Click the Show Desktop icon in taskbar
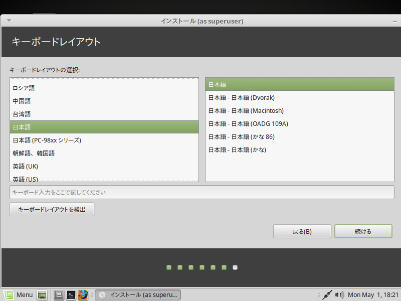The height and width of the screenshot is (301, 401). pyautogui.click(x=42, y=295)
